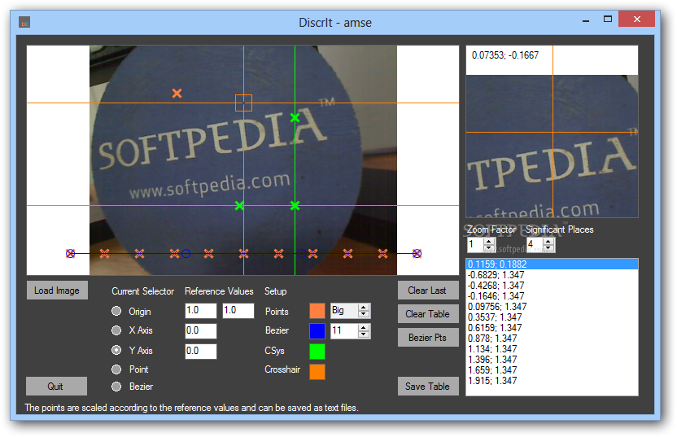This screenshot has height=437, width=677.
Task: Select table row 0.09756; 1.347
Action: [552, 307]
